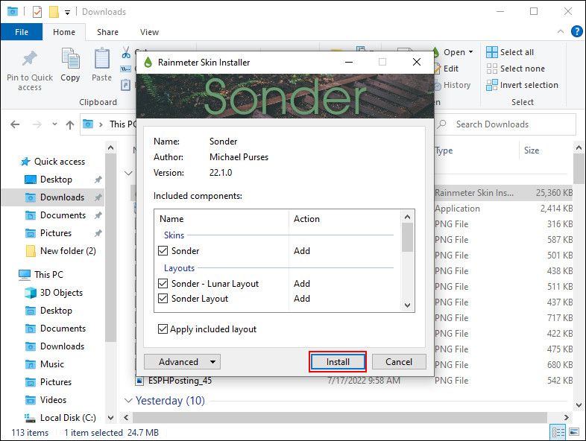Click Install in Rainmeter Skin Installer
Image resolution: width=586 pixels, height=441 pixels.
tap(338, 361)
